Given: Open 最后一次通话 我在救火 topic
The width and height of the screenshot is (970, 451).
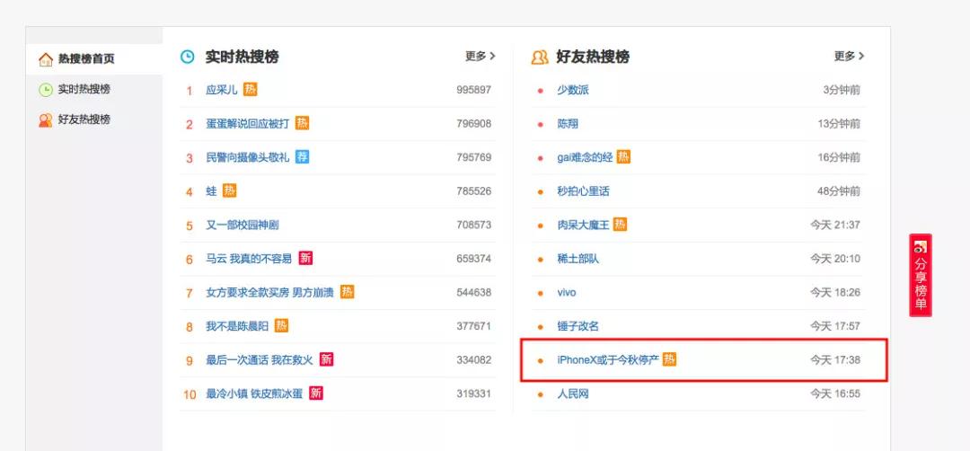Looking at the screenshot, I should click(260, 360).
